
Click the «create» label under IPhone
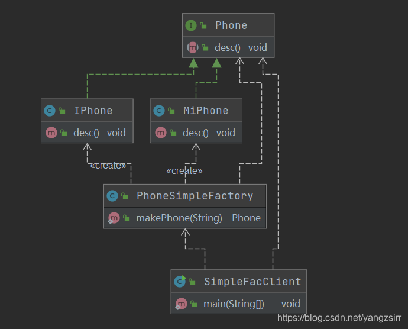click(108, 166)
